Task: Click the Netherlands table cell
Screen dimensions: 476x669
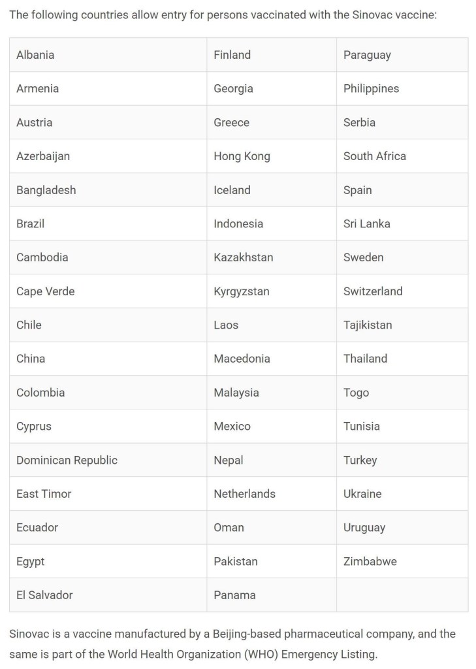Action: click(x=245, y=494)
